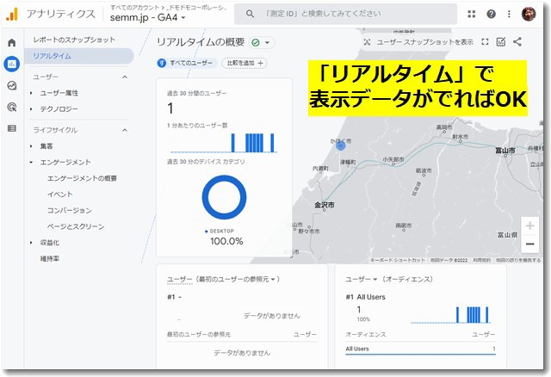Click the DESKTOP donut chart

(x=224, y=197)
